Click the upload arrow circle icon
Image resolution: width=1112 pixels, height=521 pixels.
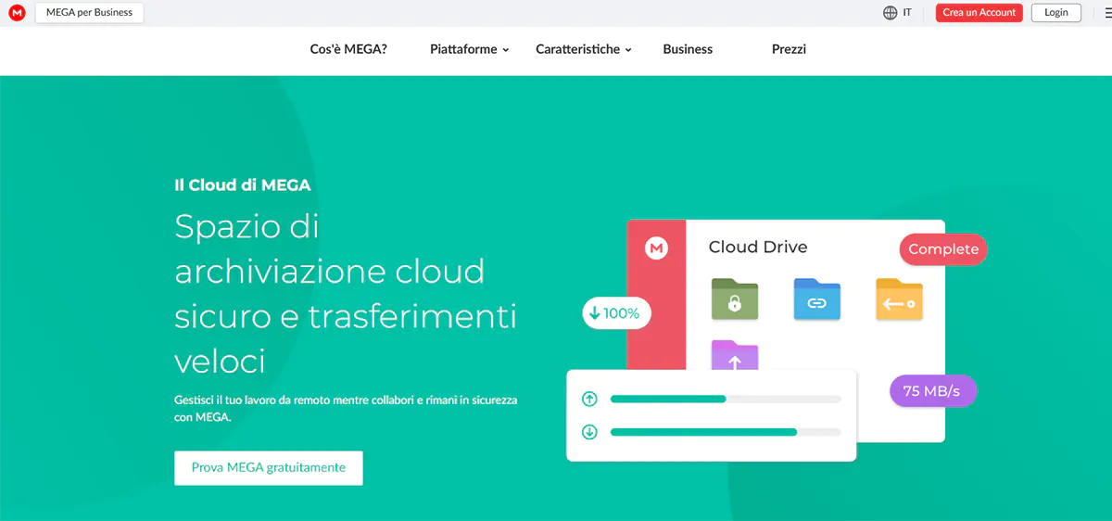[x=589, y=400]
